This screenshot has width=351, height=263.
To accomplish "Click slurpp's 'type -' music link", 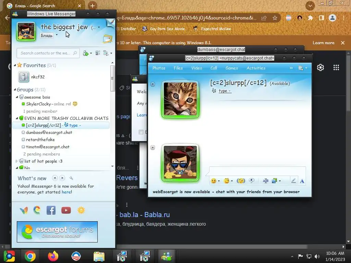I will tap(225, 91).
